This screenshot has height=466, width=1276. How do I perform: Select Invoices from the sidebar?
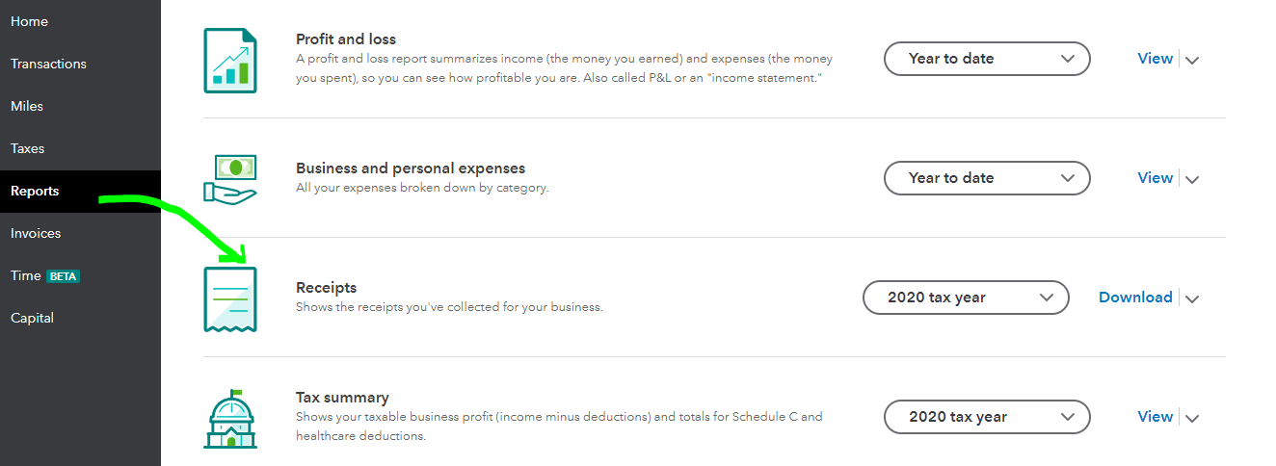point(36,233)
